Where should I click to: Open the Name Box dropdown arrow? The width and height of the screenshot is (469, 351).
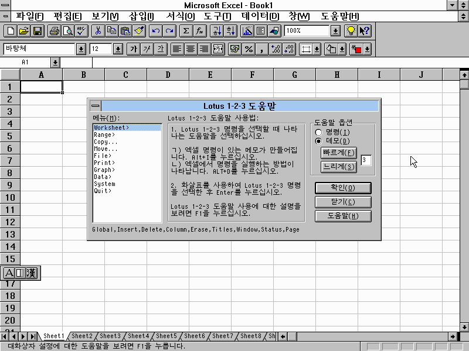pyautogui.click(x=55, y=63)
